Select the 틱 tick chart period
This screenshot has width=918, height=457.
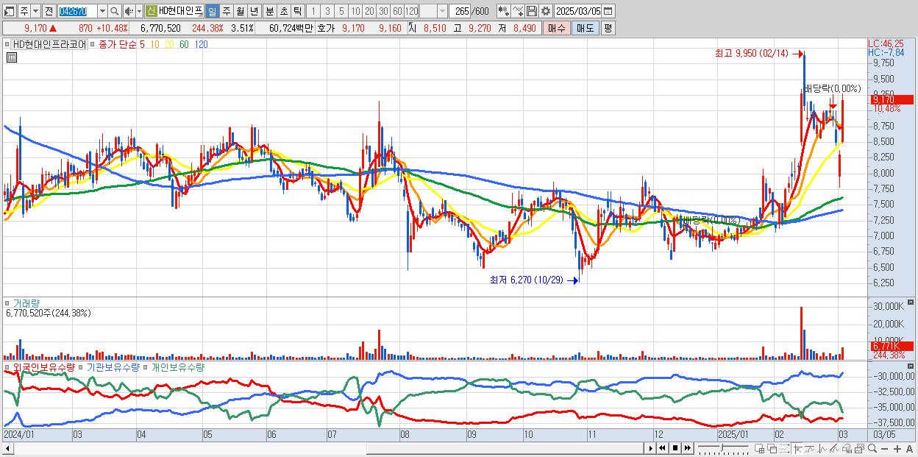[x=297, y=12]
